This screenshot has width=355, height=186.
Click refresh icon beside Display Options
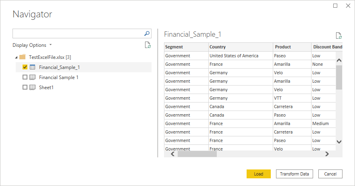click(x=148, y=45)
